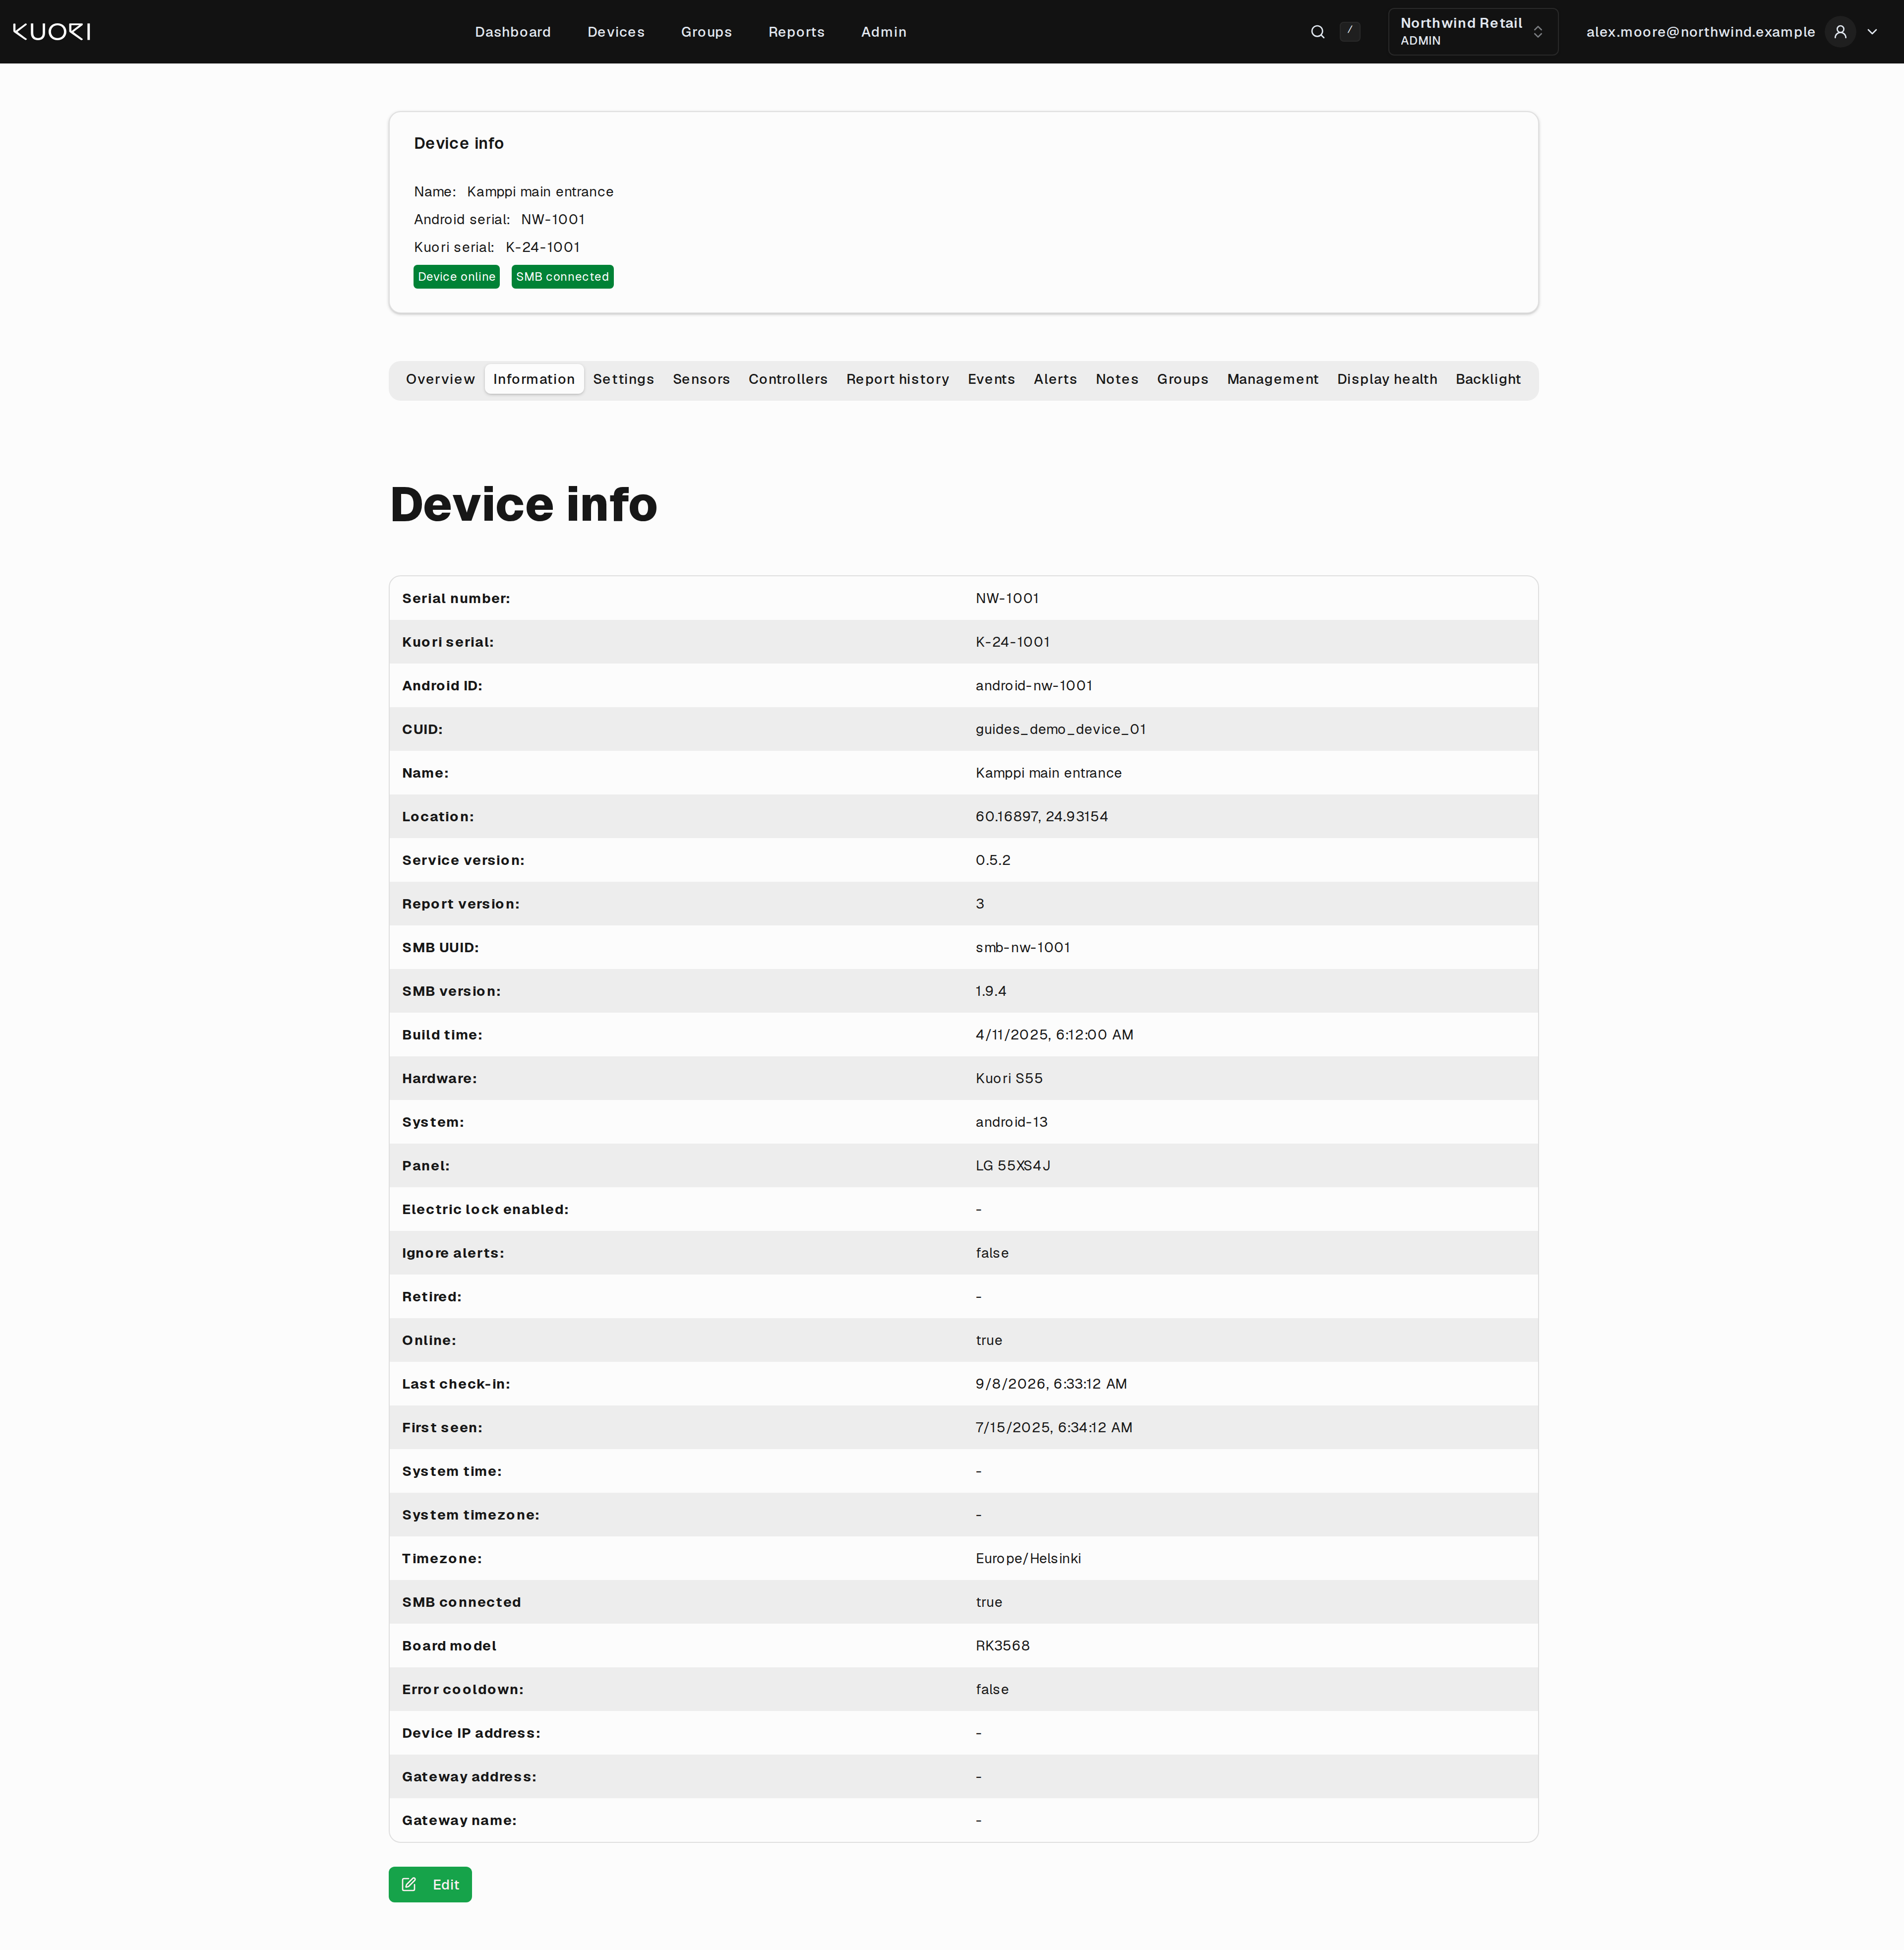The height and width of the screenshot is (1950, 1904).
Task: Switch to the Settings tab
Action: 623,380
